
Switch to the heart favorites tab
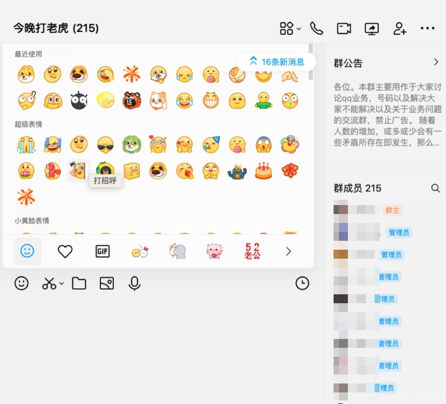click(65, 251)
